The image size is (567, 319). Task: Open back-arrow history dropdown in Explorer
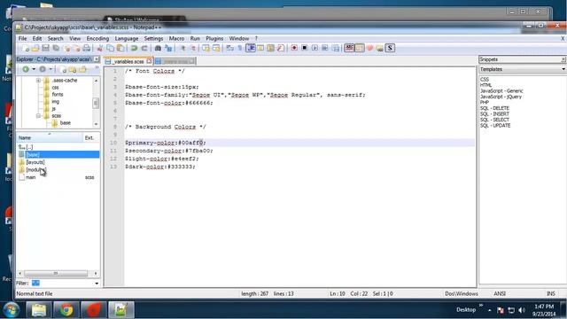[x=34, y=69]
